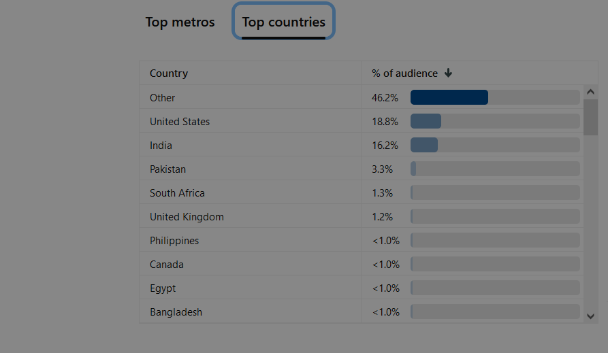Click the scrollbar up arrow
Viewport: 608px width, 353px height.
[x=590, y=92]
